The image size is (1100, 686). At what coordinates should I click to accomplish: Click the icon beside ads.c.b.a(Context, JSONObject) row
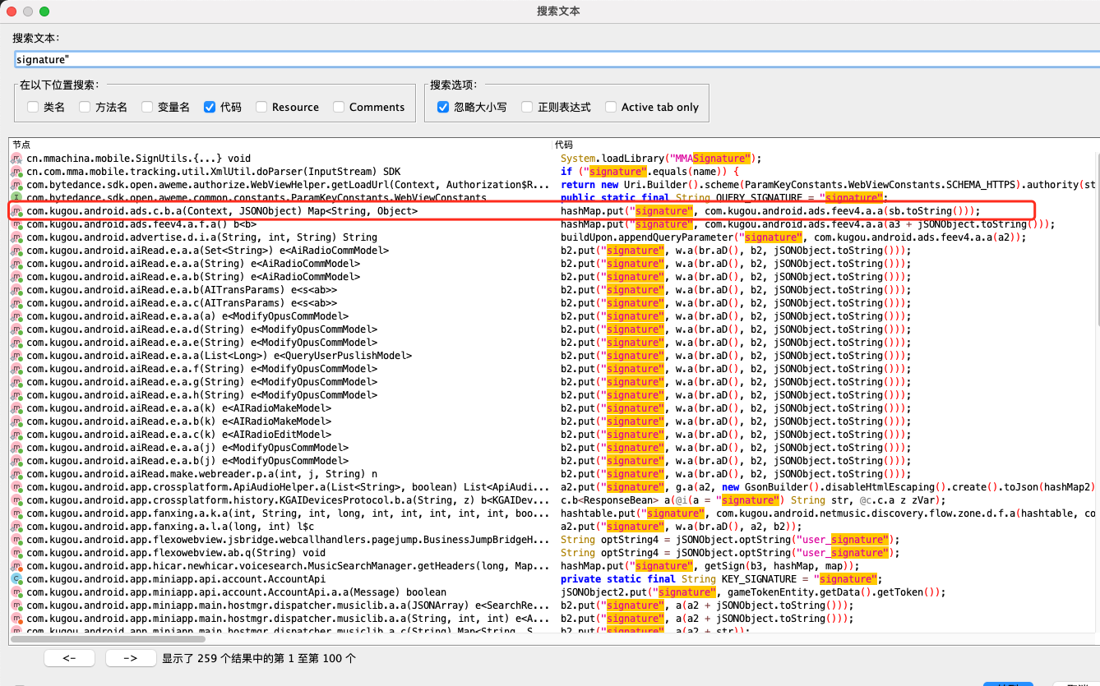click(x=16, y=211)
